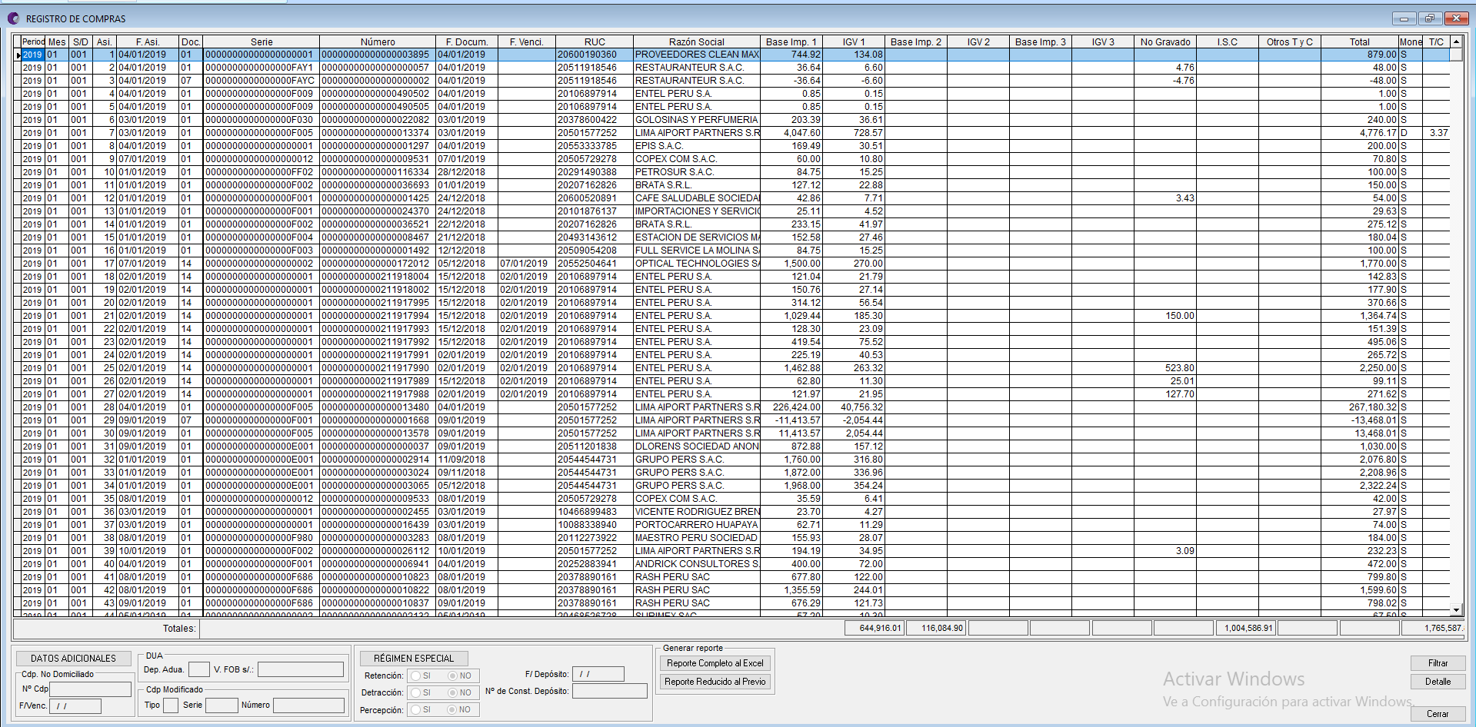Select the ESTACION DE SERVICIOS cell
1476x727 pixels.
click(697, 237)
